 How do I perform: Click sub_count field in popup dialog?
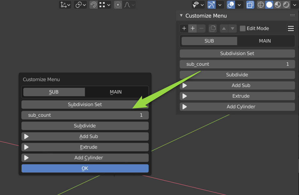point(85,115)
